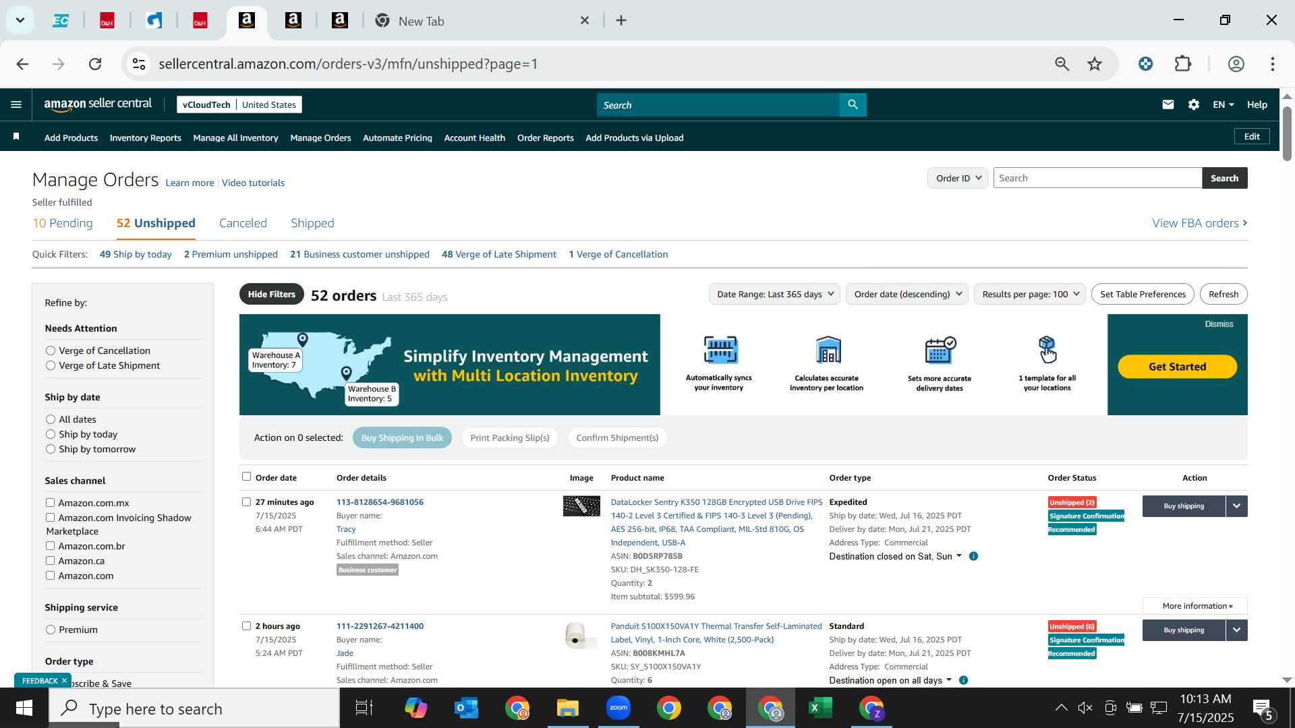Open File Explorer from the taskbar
The image size is (1295, 728).
pyautogui.click(x=567, y=708)
